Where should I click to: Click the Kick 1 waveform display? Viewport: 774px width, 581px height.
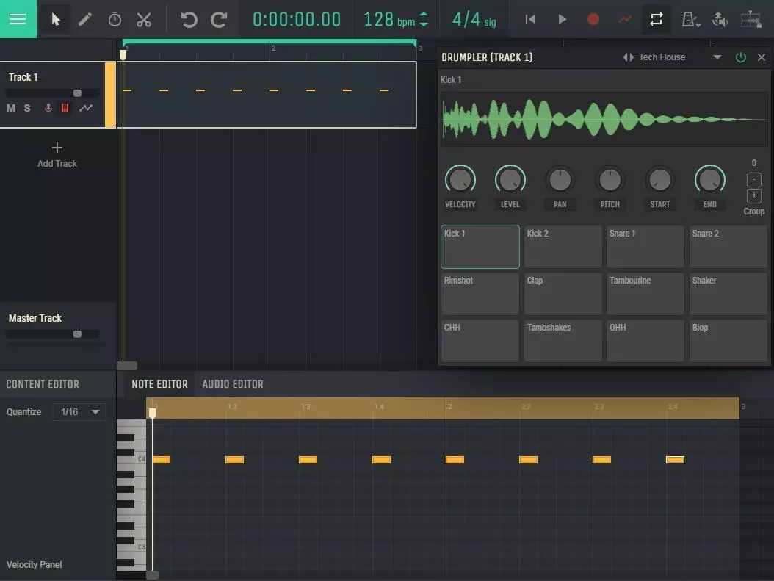(x=603, y=119)
